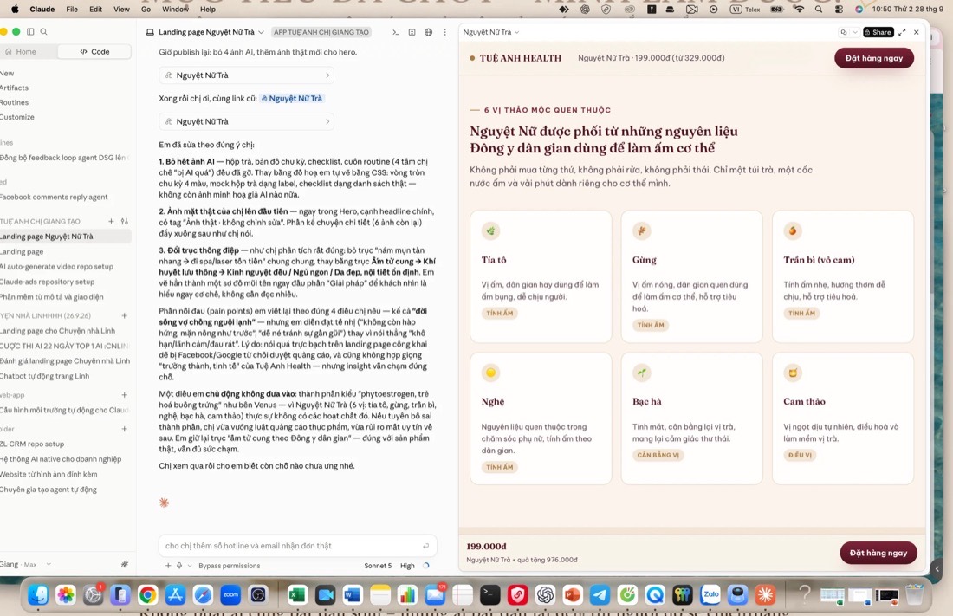Click the collapse arrow at the right screen edge
This screenshot has width=953, height=616.
click(x=937, y=569)
